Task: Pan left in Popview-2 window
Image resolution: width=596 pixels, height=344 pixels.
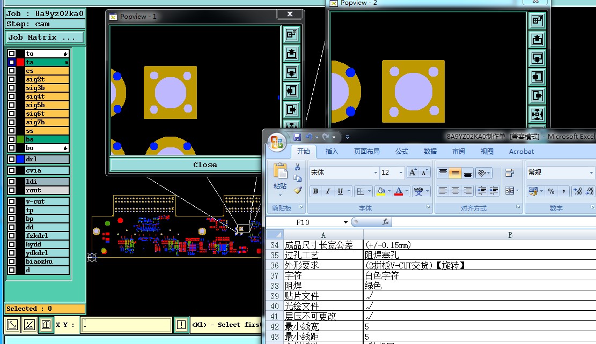Action: click(x=537, y=77)
